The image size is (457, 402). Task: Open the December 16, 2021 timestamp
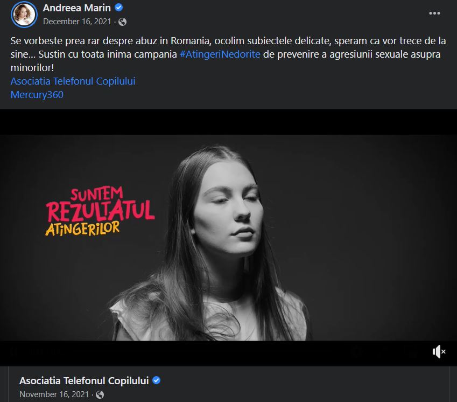(77, 22)
